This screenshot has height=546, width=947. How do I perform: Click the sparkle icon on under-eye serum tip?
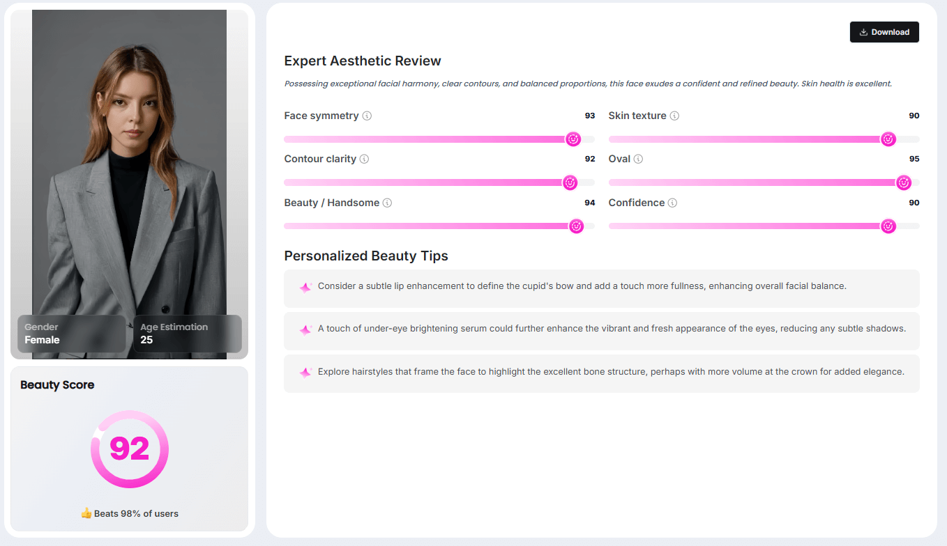[x=305, y=329]
